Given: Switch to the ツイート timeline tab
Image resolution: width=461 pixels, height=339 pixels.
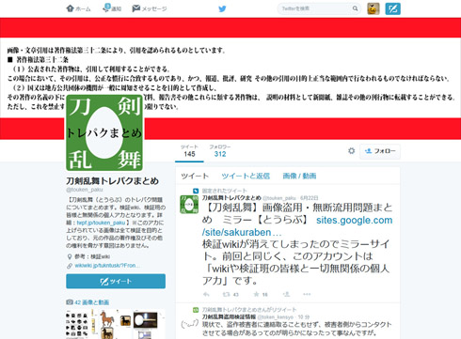Looking at the screenshot, I should pos(195,176).
